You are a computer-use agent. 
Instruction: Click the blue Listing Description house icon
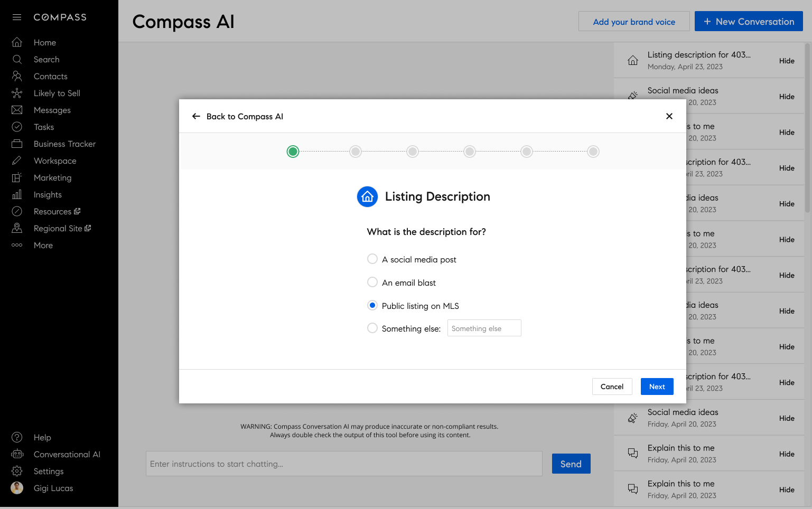coord(368,197)
